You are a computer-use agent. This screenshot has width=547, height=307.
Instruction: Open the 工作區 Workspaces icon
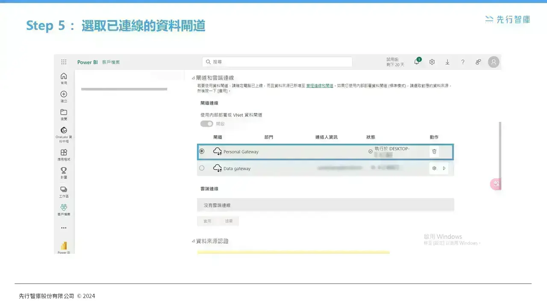pos(64,192)
